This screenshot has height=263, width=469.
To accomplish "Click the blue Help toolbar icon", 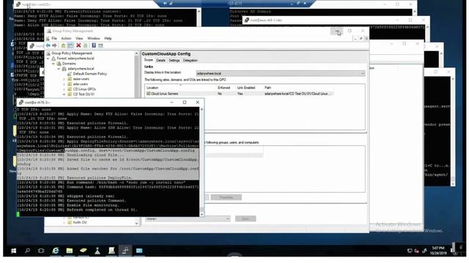I will point(94,45).
